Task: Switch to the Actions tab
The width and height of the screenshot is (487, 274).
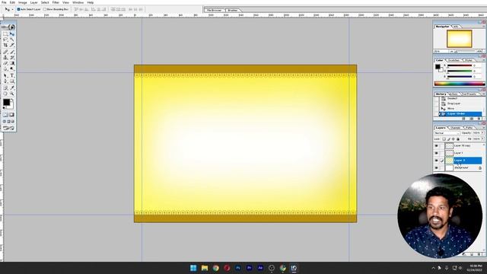Action: click(454, 94)
